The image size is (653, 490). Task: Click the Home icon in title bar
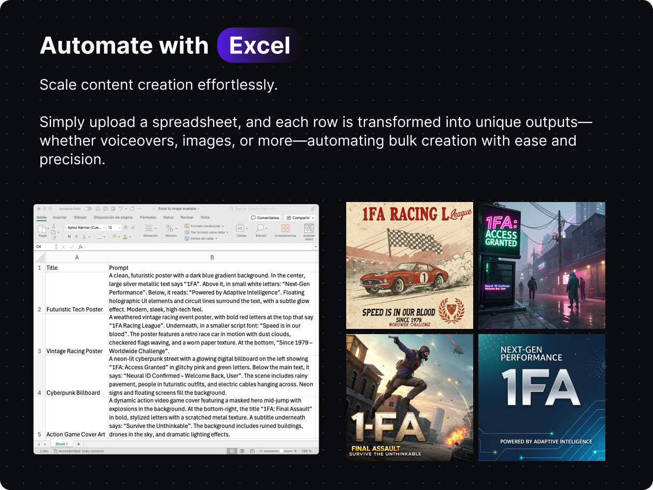click(98, 208)
